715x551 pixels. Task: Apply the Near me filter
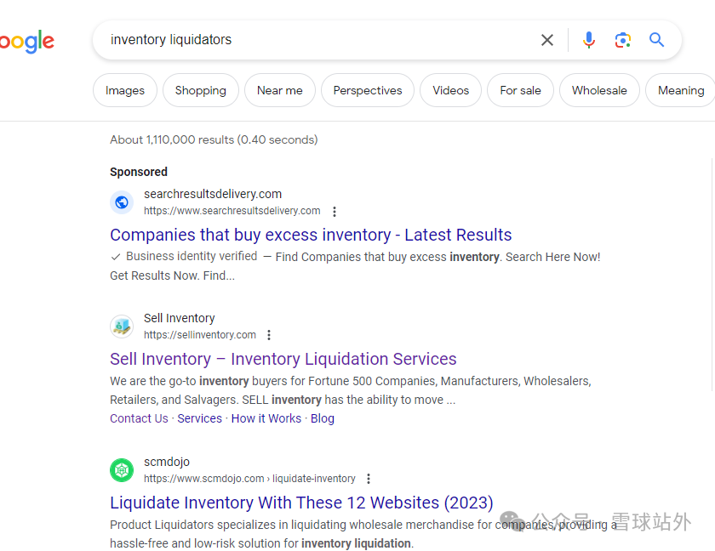(x=280, y=90)
